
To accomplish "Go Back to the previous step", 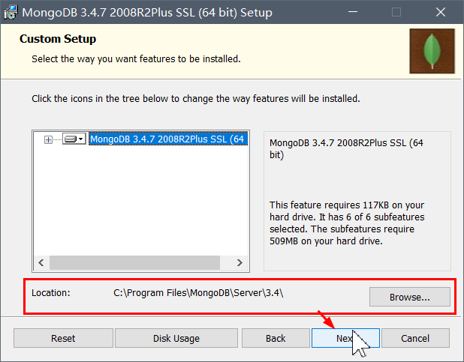I will tap(276, 338).
